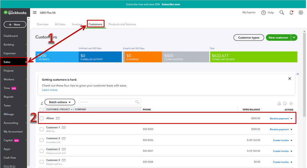Filter by the blue $200 Estimate bar

point(57,57)
